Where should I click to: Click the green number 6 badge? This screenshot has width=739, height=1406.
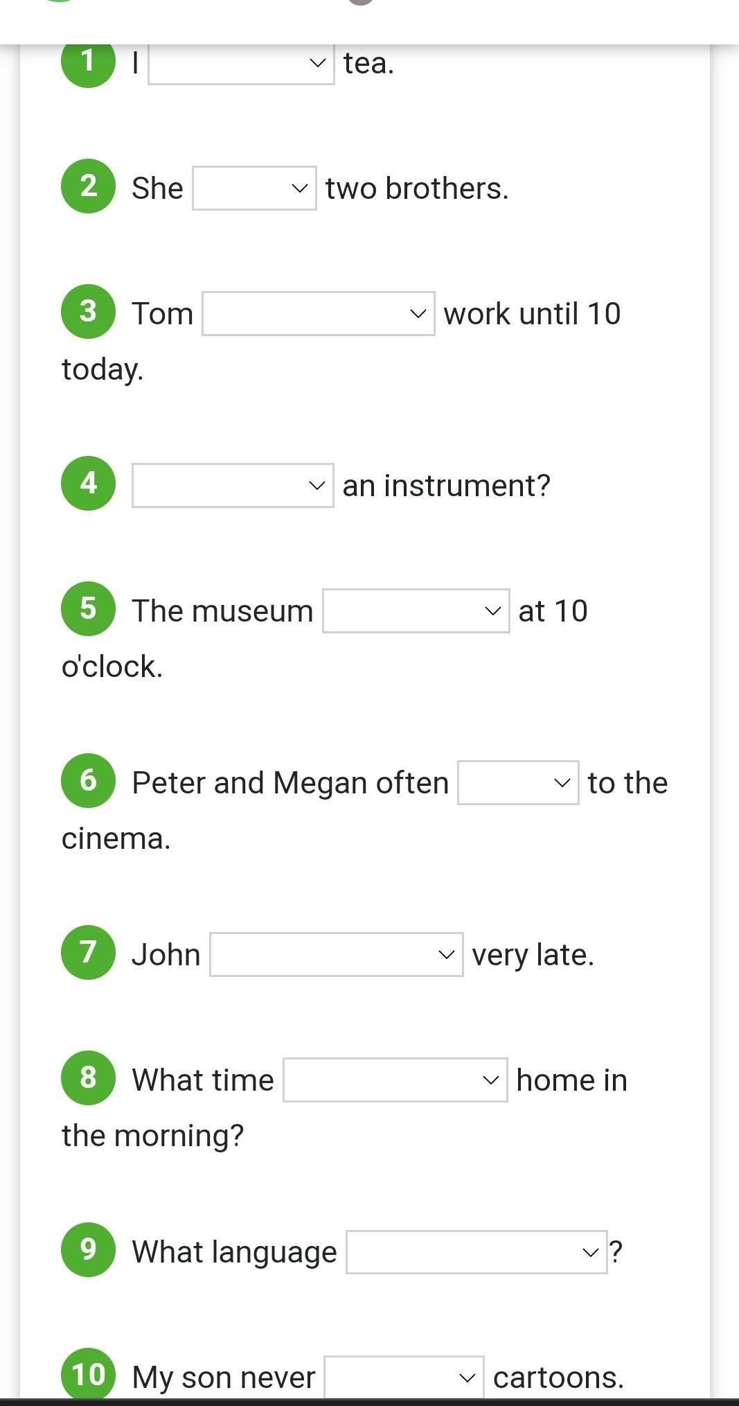click(x=88, y=780)
